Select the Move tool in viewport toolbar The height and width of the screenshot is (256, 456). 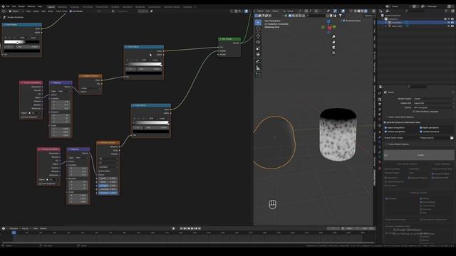[x=258, y=36]
